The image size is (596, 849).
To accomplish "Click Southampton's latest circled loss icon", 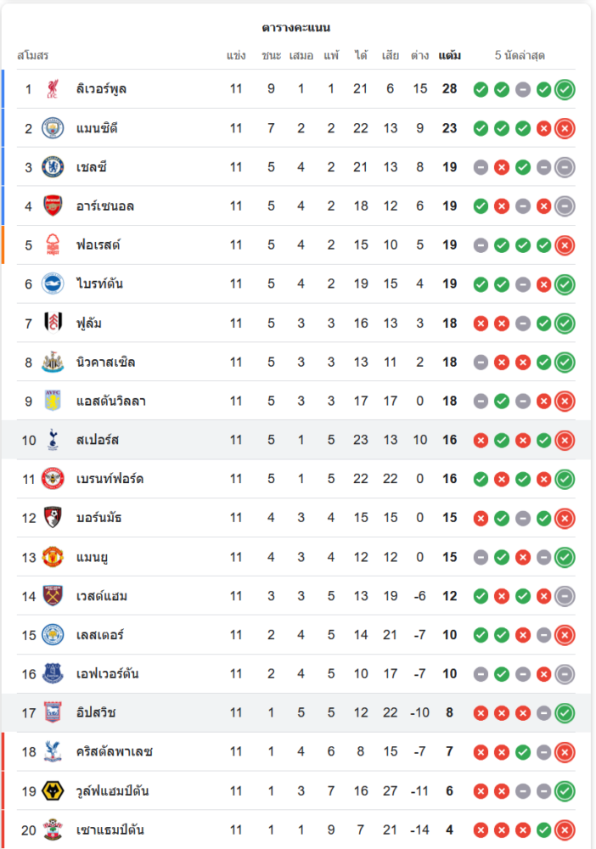I will click(565, 830).
